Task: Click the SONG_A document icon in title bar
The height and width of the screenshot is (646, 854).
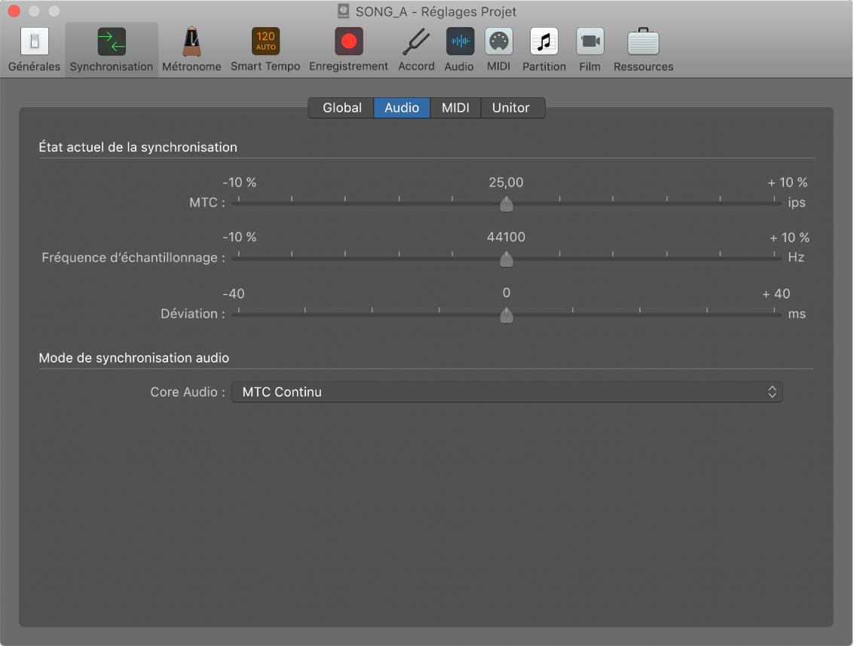Action: click(344, 11)
